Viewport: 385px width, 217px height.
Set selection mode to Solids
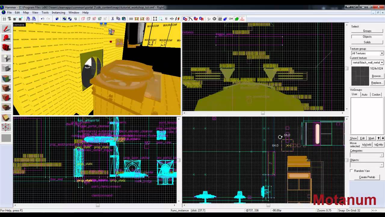(367, 42)
